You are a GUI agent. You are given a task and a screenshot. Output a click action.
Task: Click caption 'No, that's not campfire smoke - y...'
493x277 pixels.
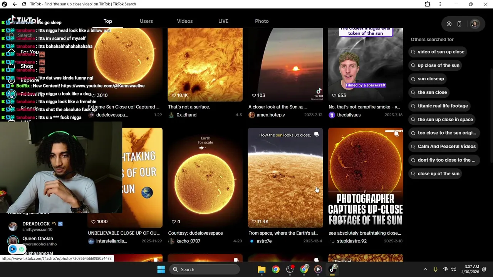point(364,107)
